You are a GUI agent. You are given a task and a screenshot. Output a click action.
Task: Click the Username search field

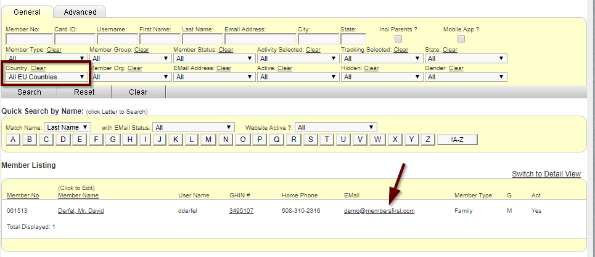[117, 39]
